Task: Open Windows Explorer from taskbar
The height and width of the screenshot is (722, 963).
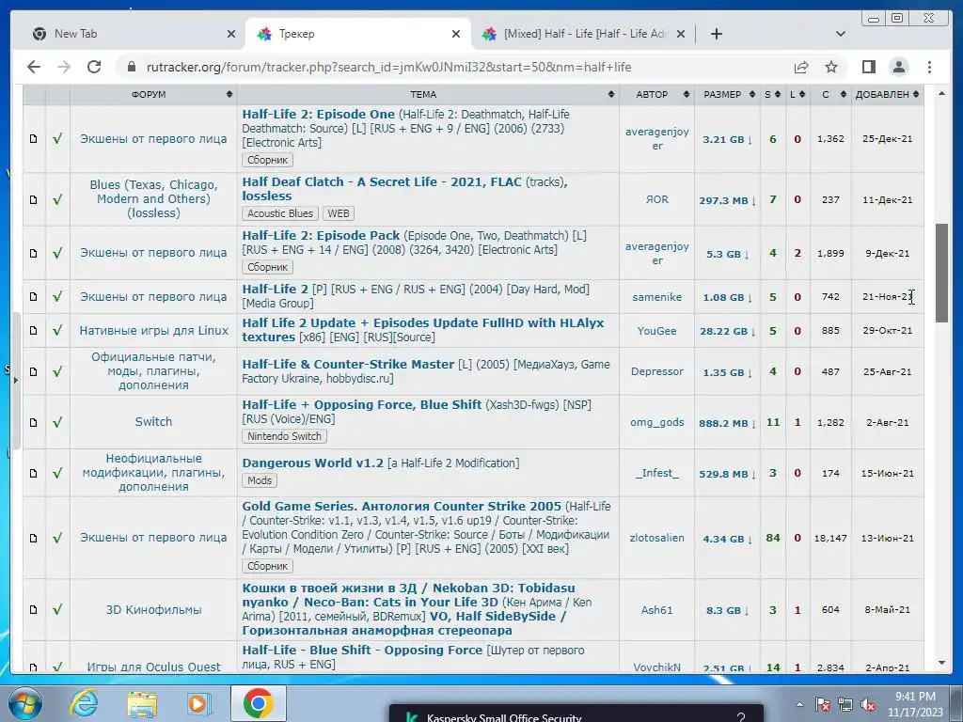Action: (142, 704)
